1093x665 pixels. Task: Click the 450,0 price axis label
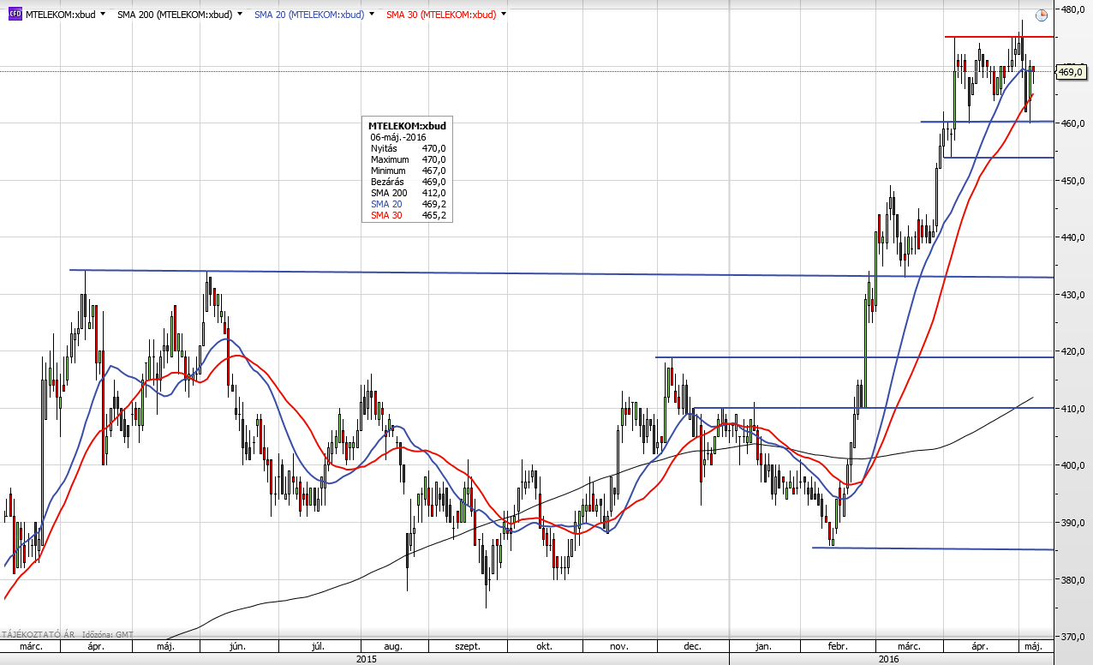(1073, 181)
